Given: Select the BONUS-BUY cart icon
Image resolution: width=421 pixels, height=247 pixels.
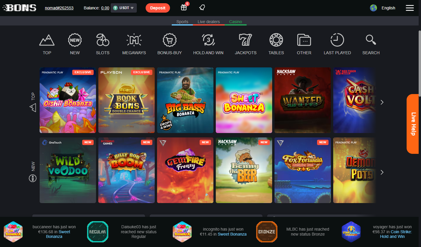Looking at the screenshot, I should click(170, 40).
